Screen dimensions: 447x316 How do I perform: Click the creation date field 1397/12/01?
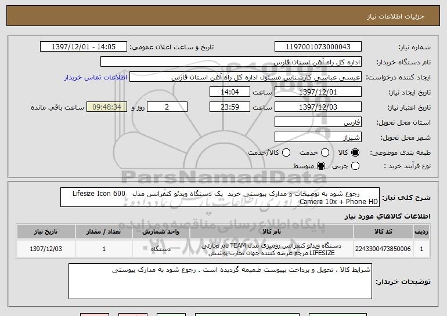tap(318, 92)
